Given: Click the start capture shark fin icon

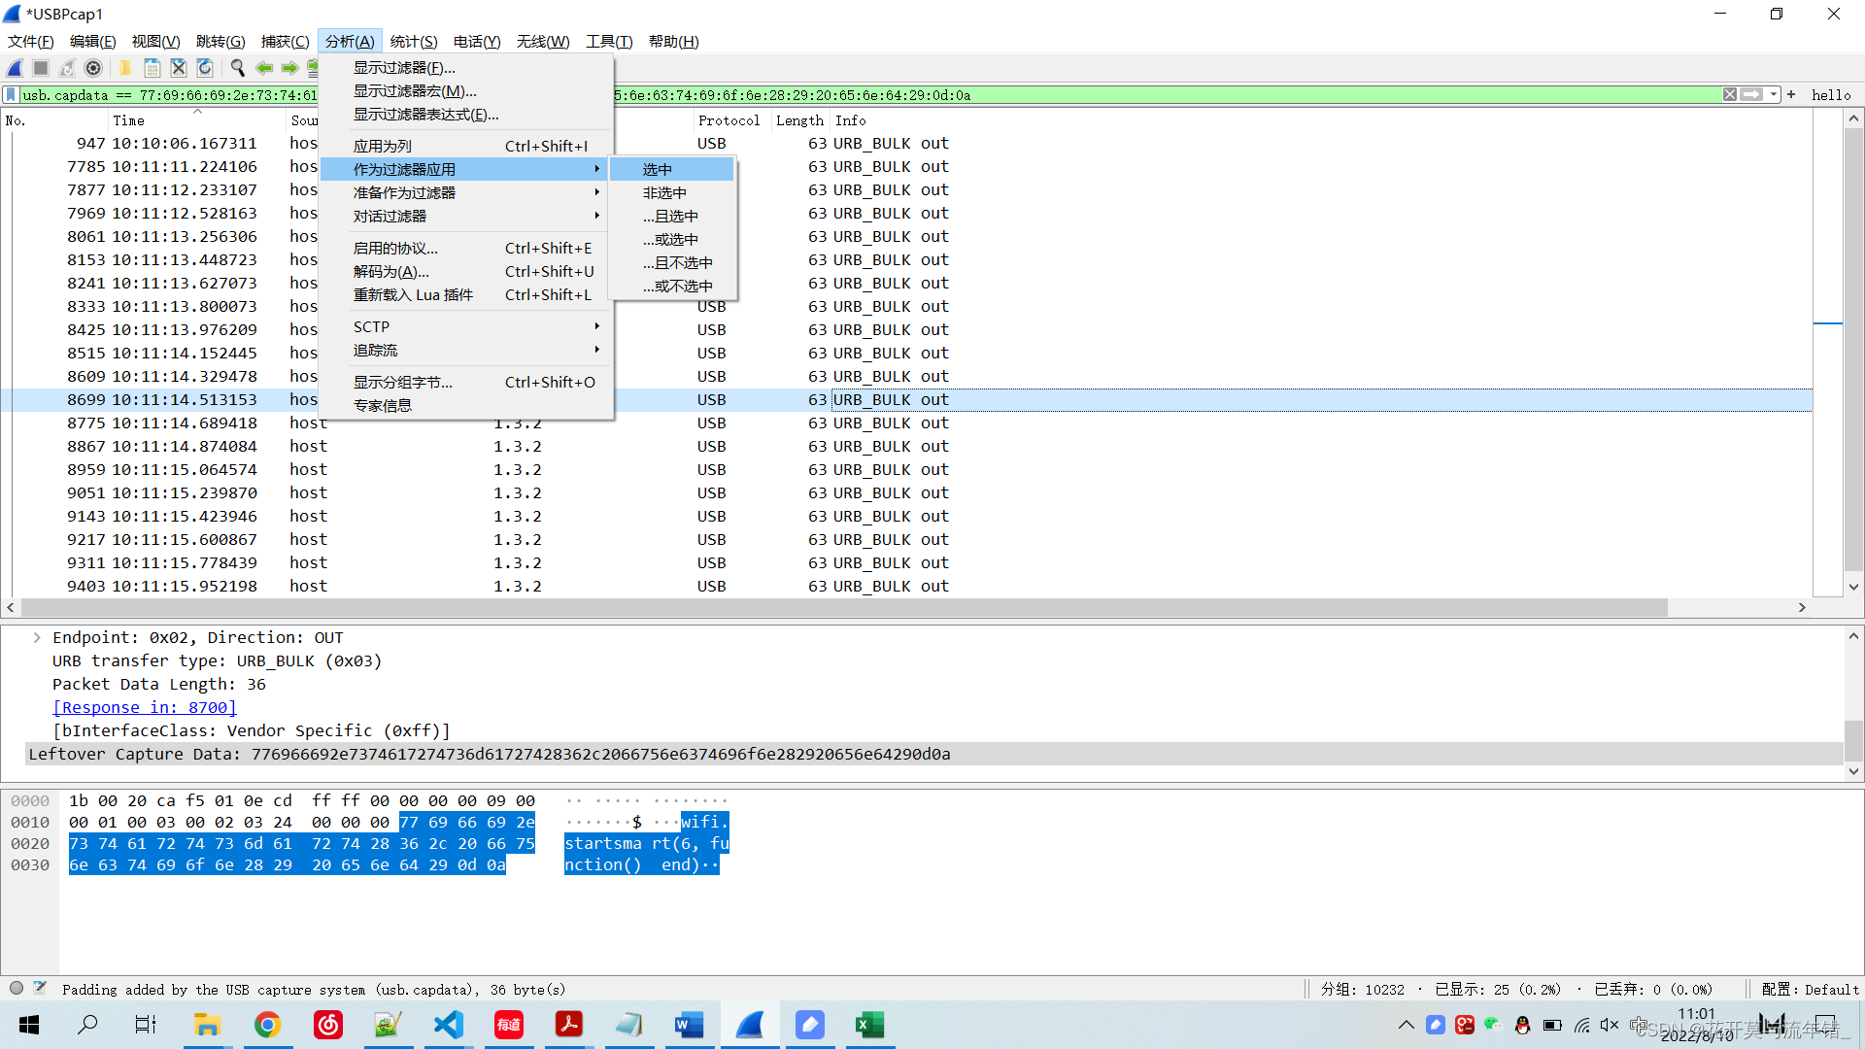Looking at the screenshot, I should tap(15, 68).
